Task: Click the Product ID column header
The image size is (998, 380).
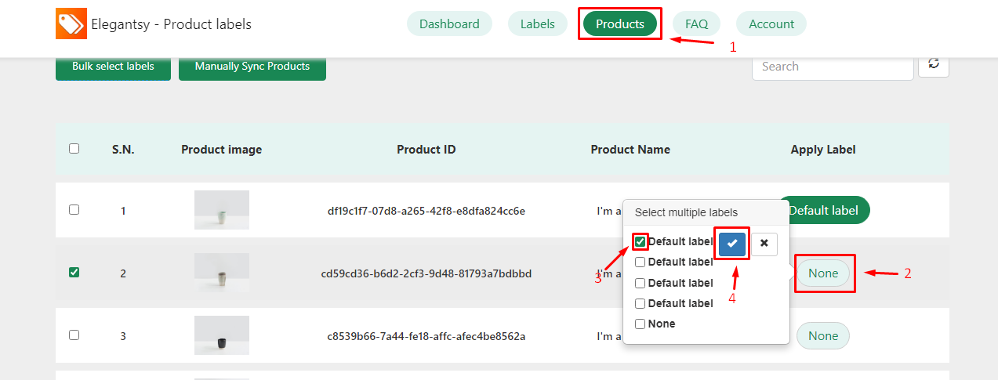Action: (x=426, y=149)
